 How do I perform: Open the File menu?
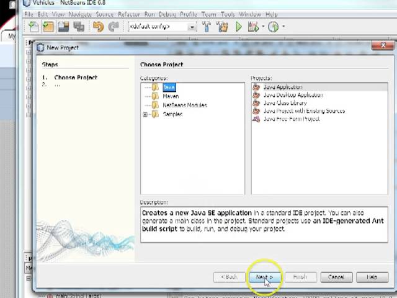coord(29,14)
